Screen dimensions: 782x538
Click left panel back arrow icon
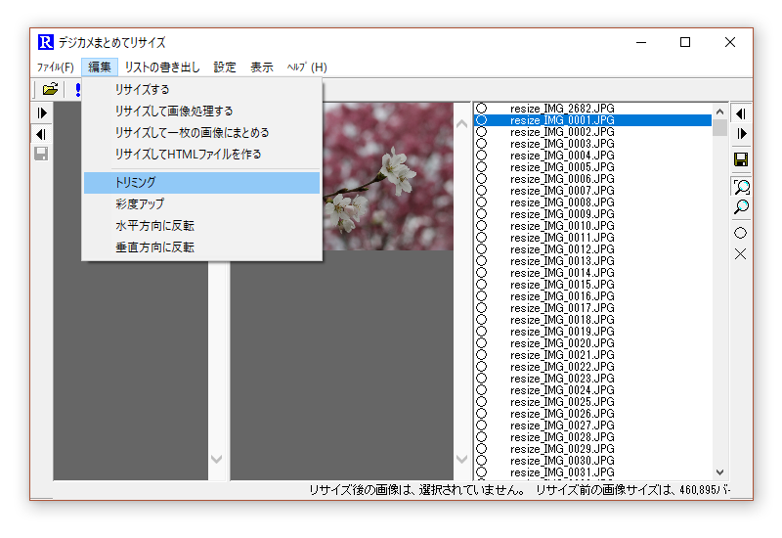coord(42,134)
